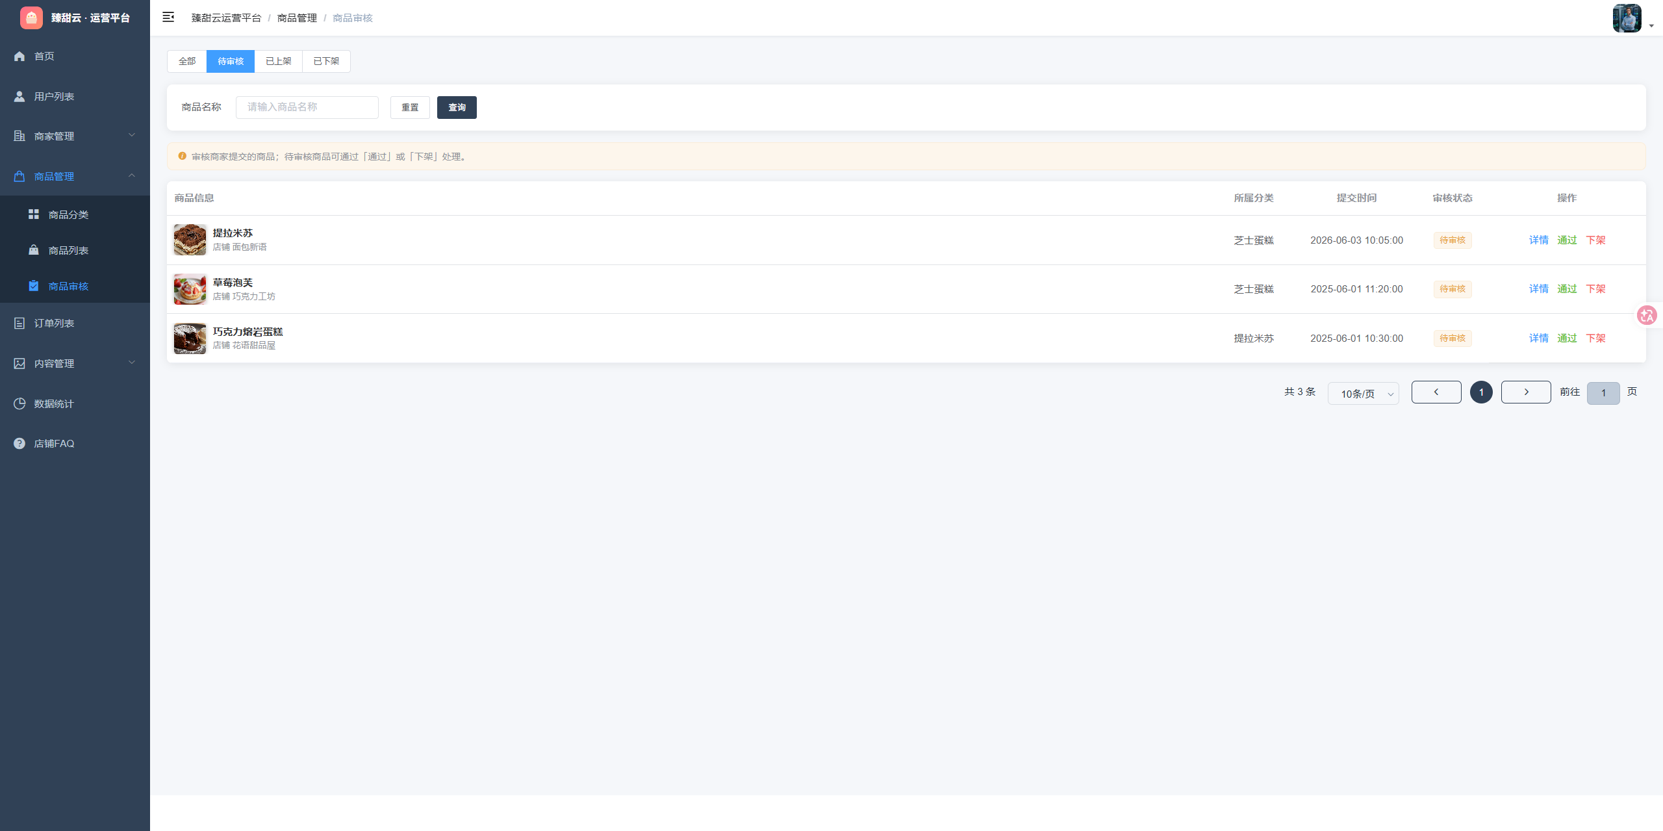Image resolution: width=1663 pixels, height=831 pixels.
Task: Open 详情 for 提拉米苏
Action: click(x=1538, y=240)
